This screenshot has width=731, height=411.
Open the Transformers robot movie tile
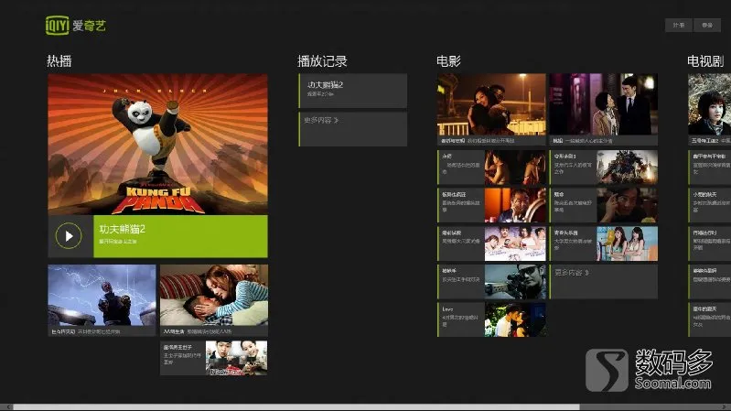[x=604, y=167]
